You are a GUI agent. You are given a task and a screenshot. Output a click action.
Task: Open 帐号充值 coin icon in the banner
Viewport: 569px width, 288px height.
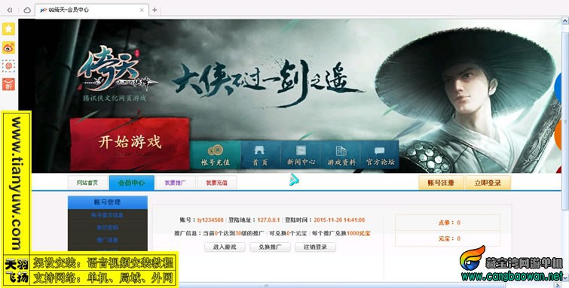tap(216, 155)
